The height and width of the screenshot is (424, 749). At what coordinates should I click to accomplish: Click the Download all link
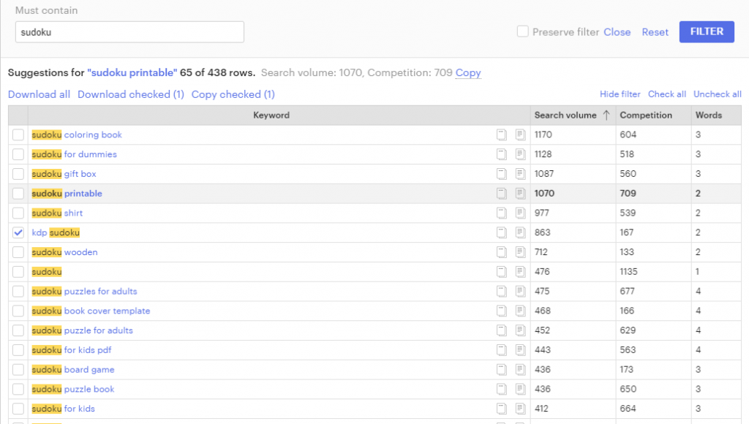coord(39,94)
